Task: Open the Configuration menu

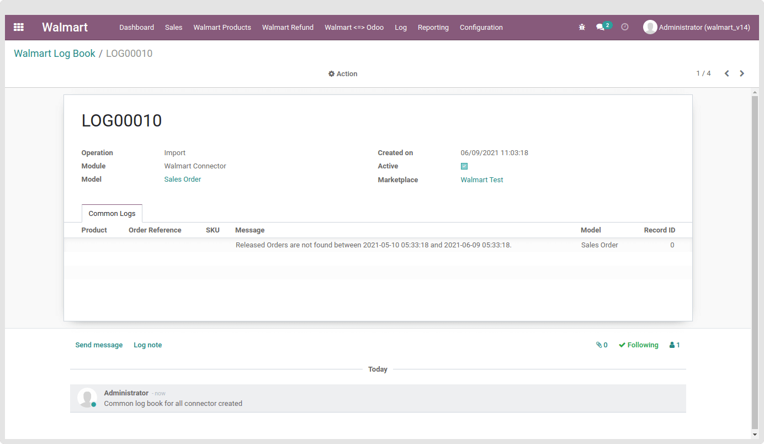Action: click(x=481, y=27)
